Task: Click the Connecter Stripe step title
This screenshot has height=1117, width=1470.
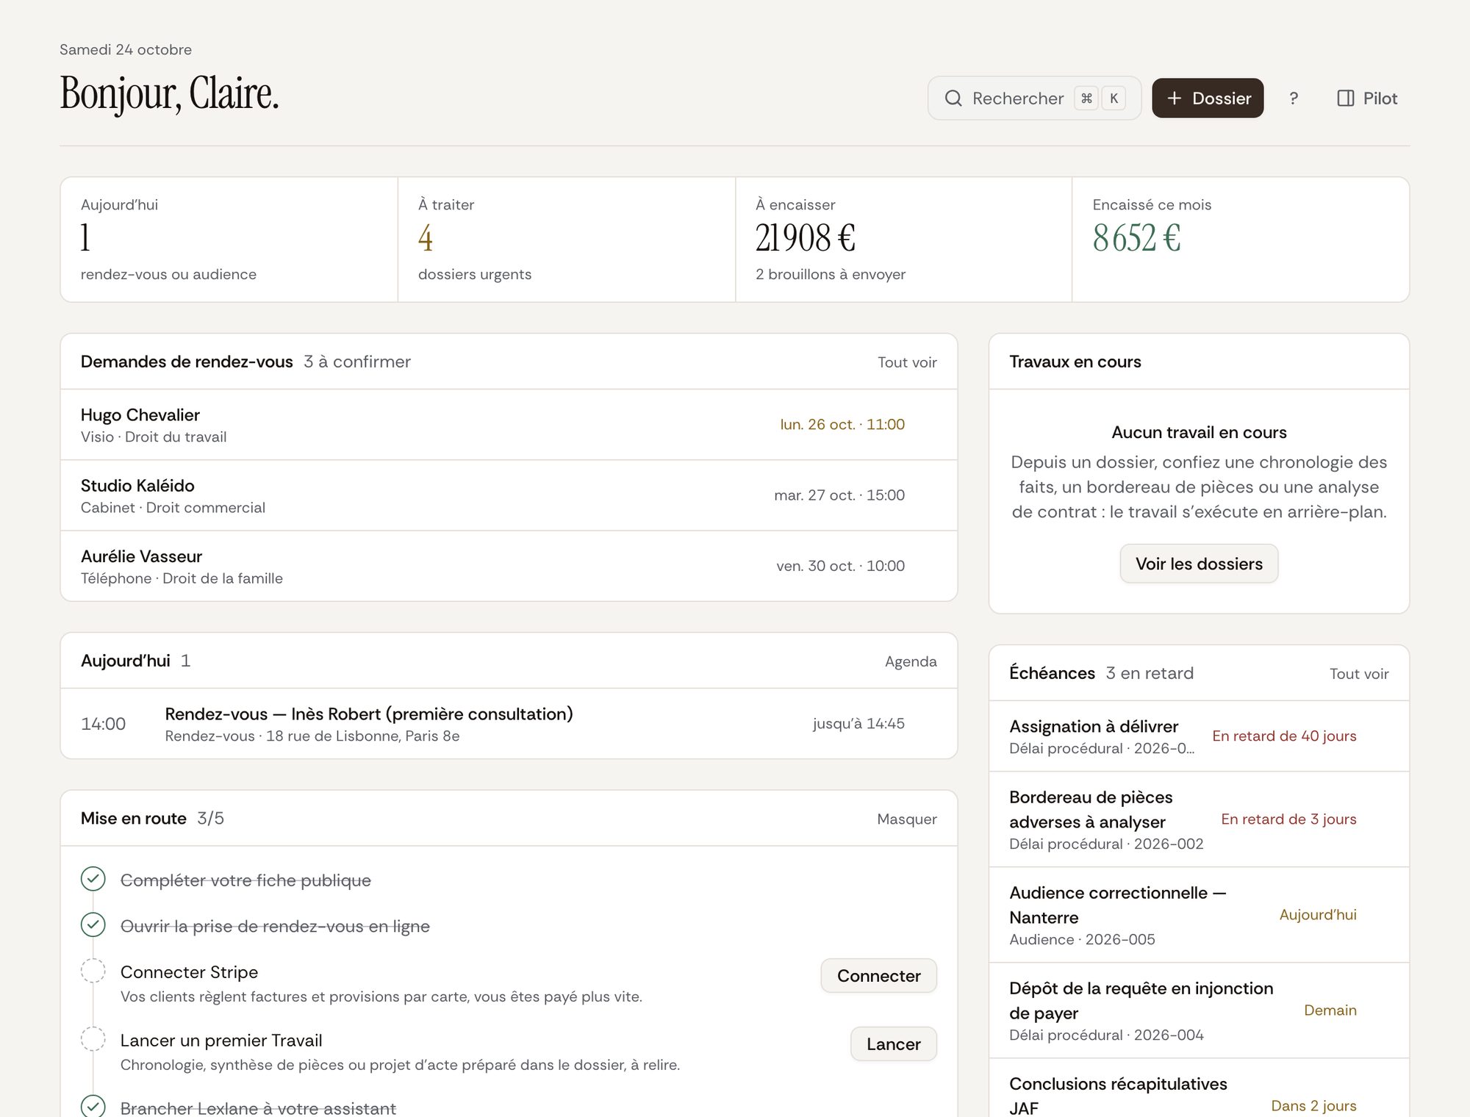Action: (x=189, y=972)
